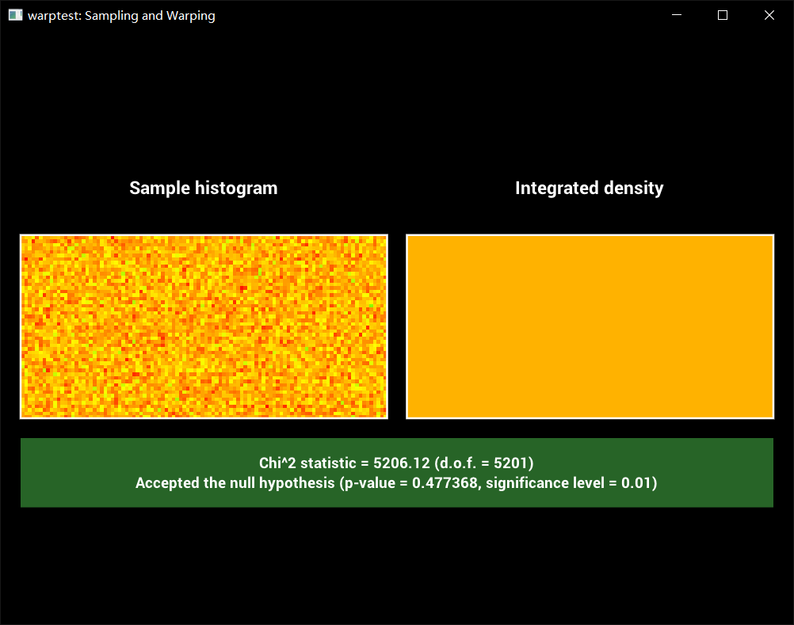
Task: Click inside the solid orange integrated density plot
Action: pyautogui.click(x=590, y=326)
